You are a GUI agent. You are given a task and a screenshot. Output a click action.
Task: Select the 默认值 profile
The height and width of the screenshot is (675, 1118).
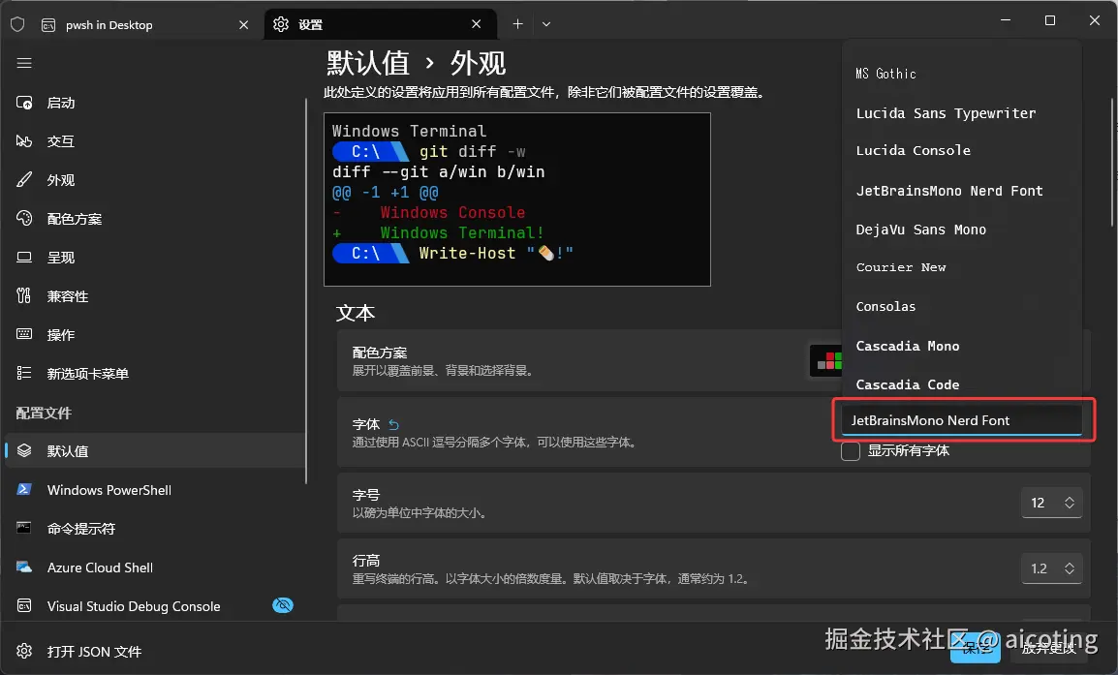pos(155,451)
